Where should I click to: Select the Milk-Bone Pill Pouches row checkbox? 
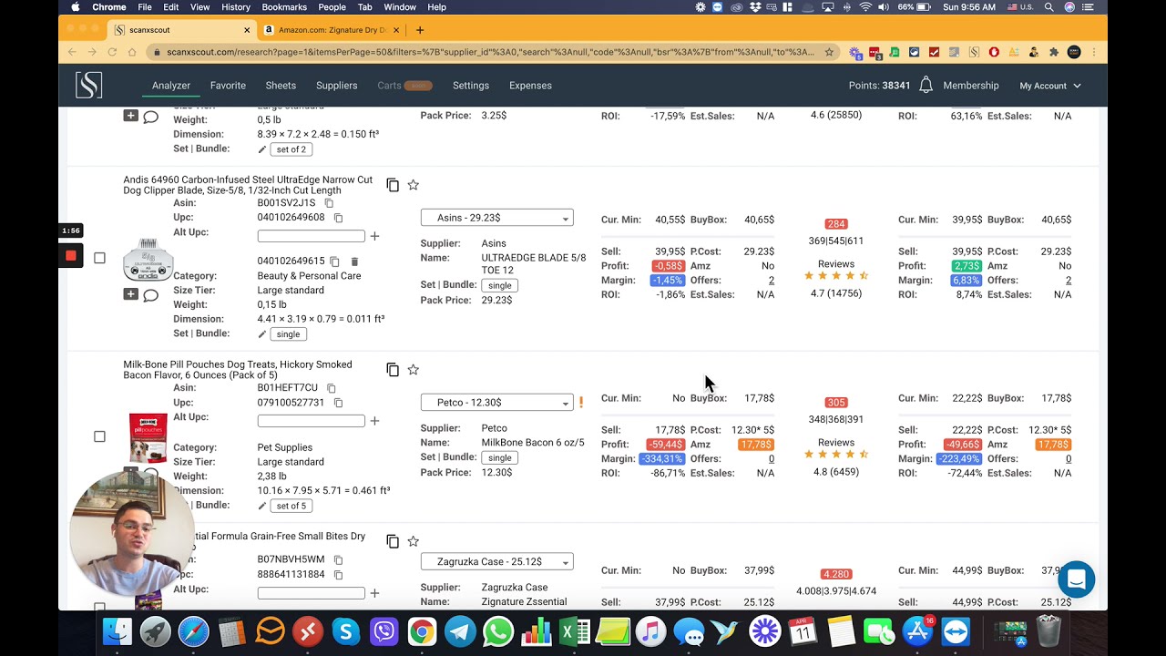click(99, 436)
